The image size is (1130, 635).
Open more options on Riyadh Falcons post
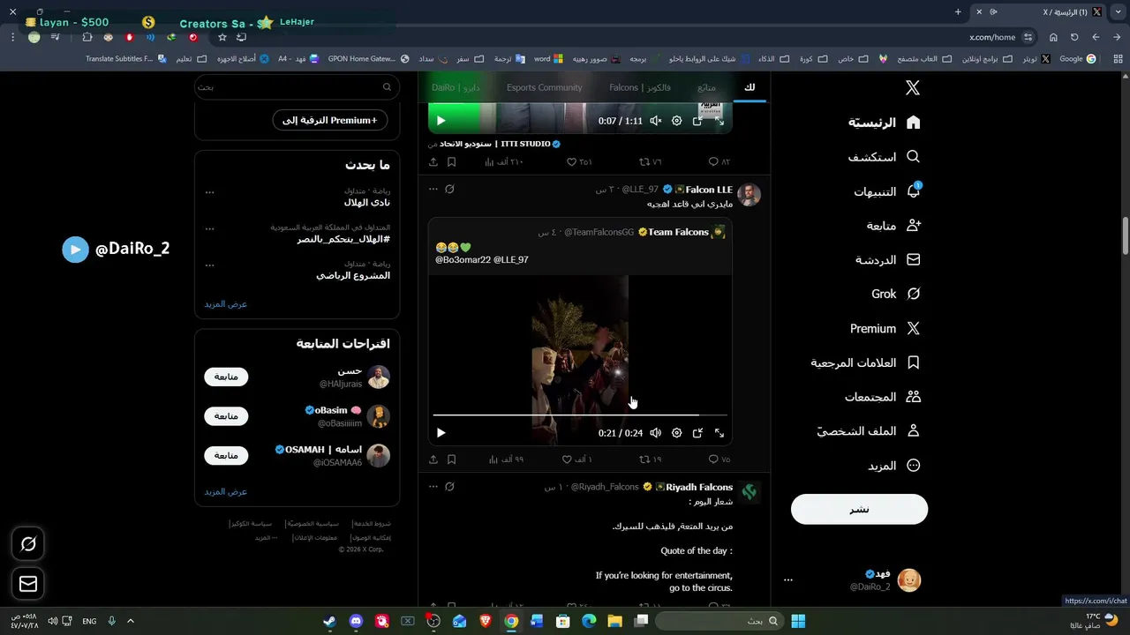coord(433,487)
